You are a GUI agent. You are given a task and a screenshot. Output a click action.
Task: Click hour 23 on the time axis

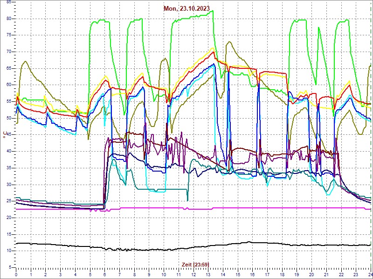(356, 274)
